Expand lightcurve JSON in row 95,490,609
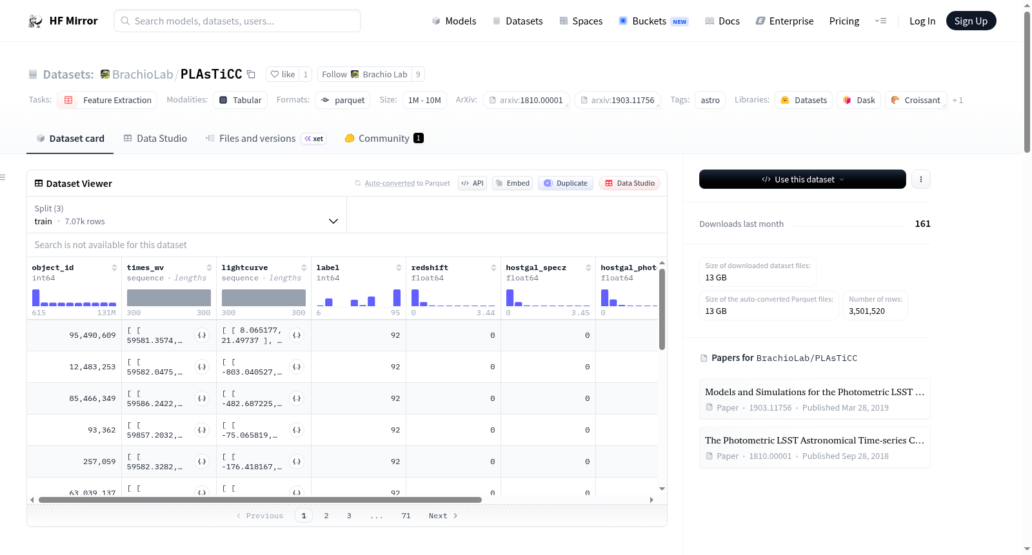 [x=297, y=335]
